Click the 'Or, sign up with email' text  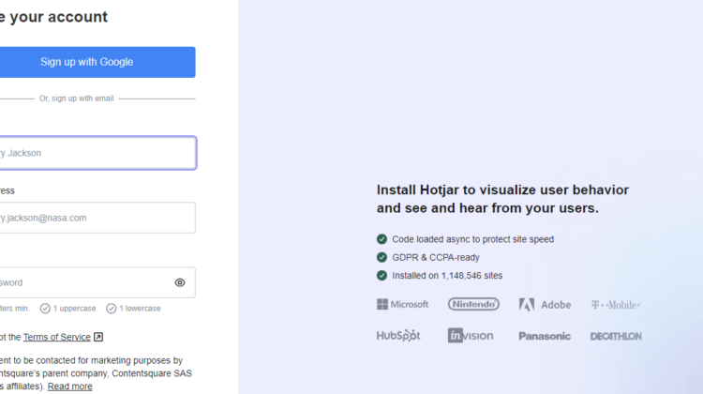pos(77,98)
